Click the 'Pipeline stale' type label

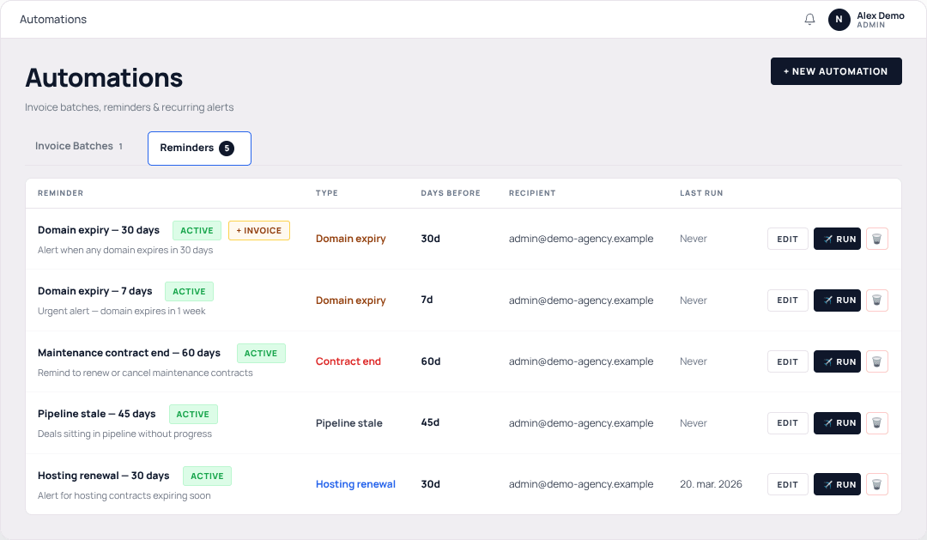tap(348, 423)
